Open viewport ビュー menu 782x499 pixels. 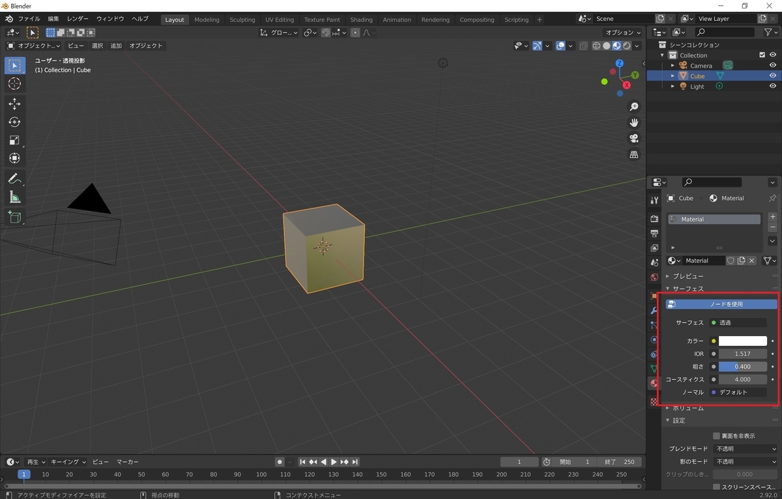pyautogui.click(x=76, y=46)
